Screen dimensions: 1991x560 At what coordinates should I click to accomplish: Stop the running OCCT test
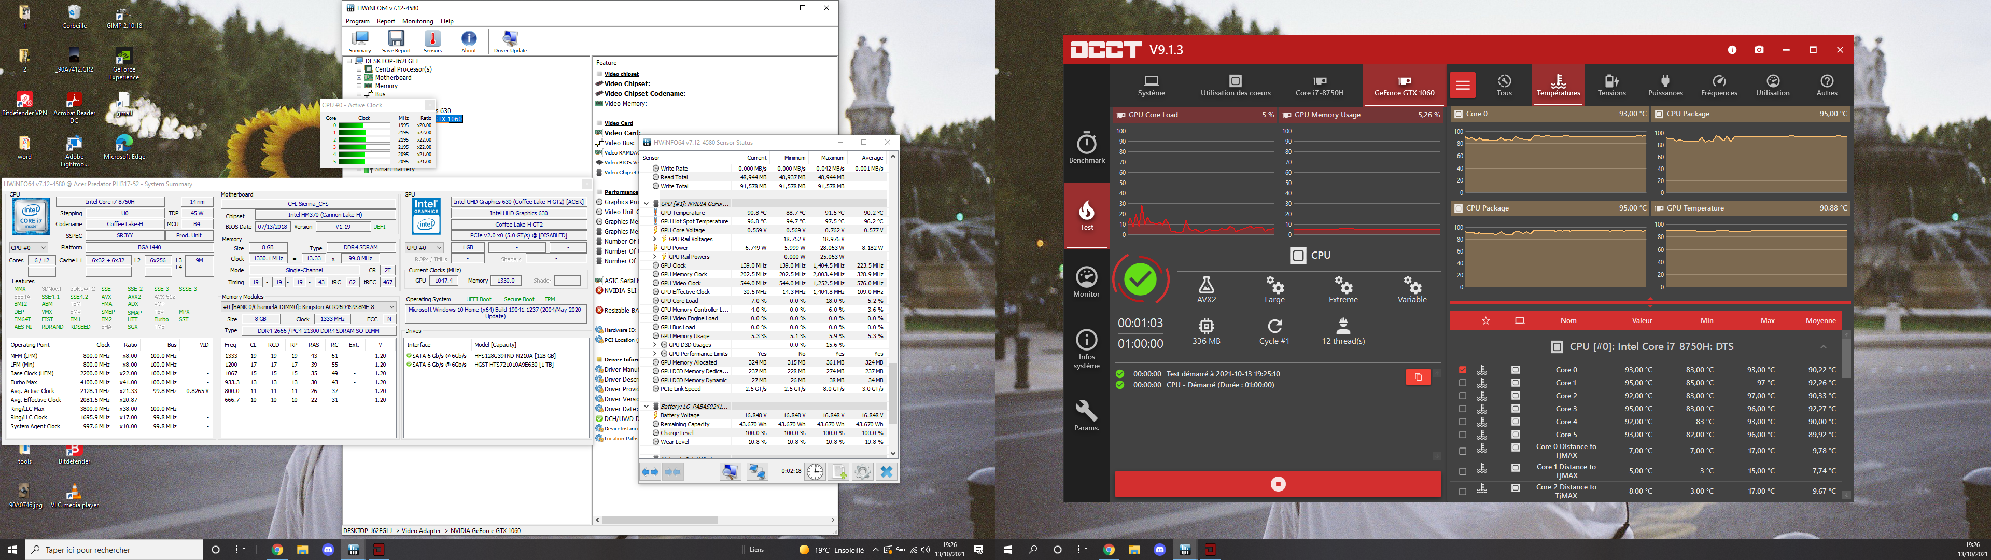(x=1278, y=484)
